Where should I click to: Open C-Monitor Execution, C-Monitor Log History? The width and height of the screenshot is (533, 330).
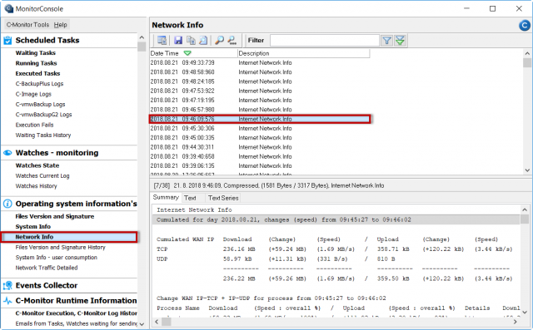point(76,313)
